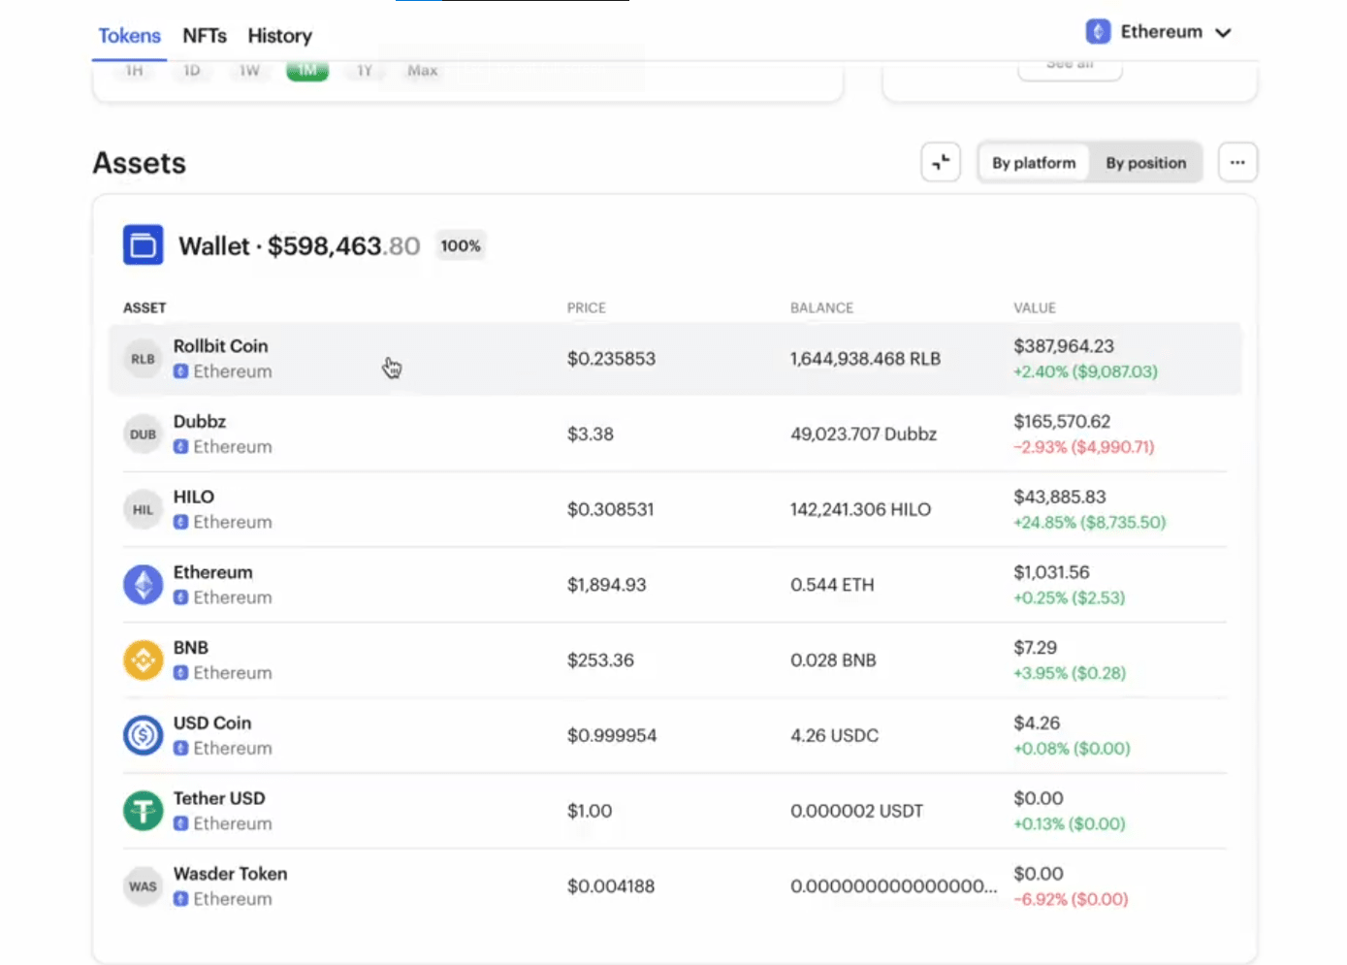Open the Dubbz asset name
1347x965 pixels.
[200, 422]
